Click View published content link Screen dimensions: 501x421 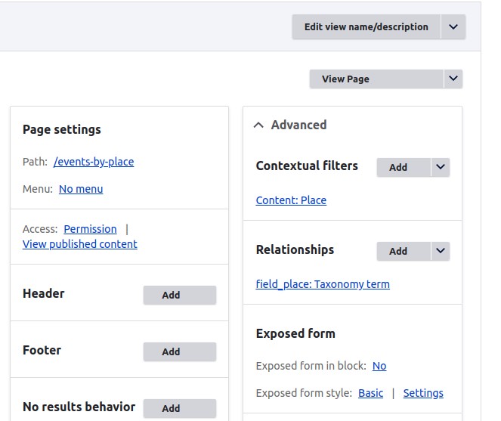pyautogui.click(x=80, y=244)
